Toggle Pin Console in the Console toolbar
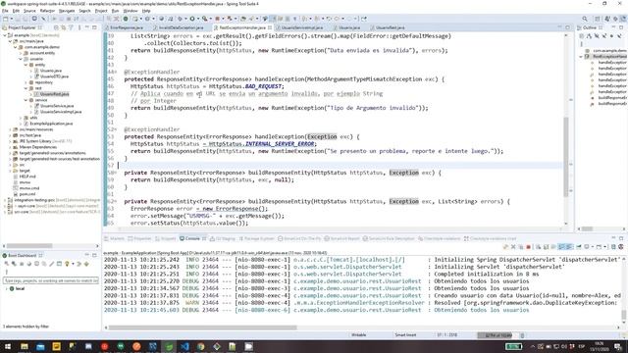This screenshot has height=353, width=628. pos(578,247)
